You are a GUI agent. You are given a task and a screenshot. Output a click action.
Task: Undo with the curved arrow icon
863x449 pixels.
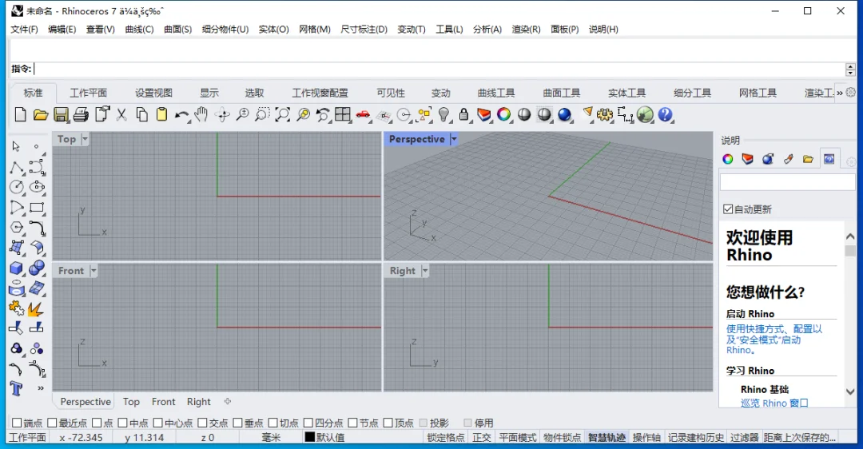(x=181, y=114)
